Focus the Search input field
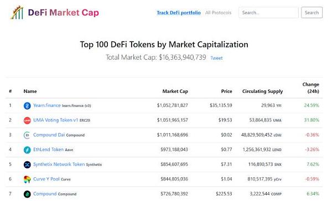The width and height of the screenshot is (332, 201). (269, 13)
